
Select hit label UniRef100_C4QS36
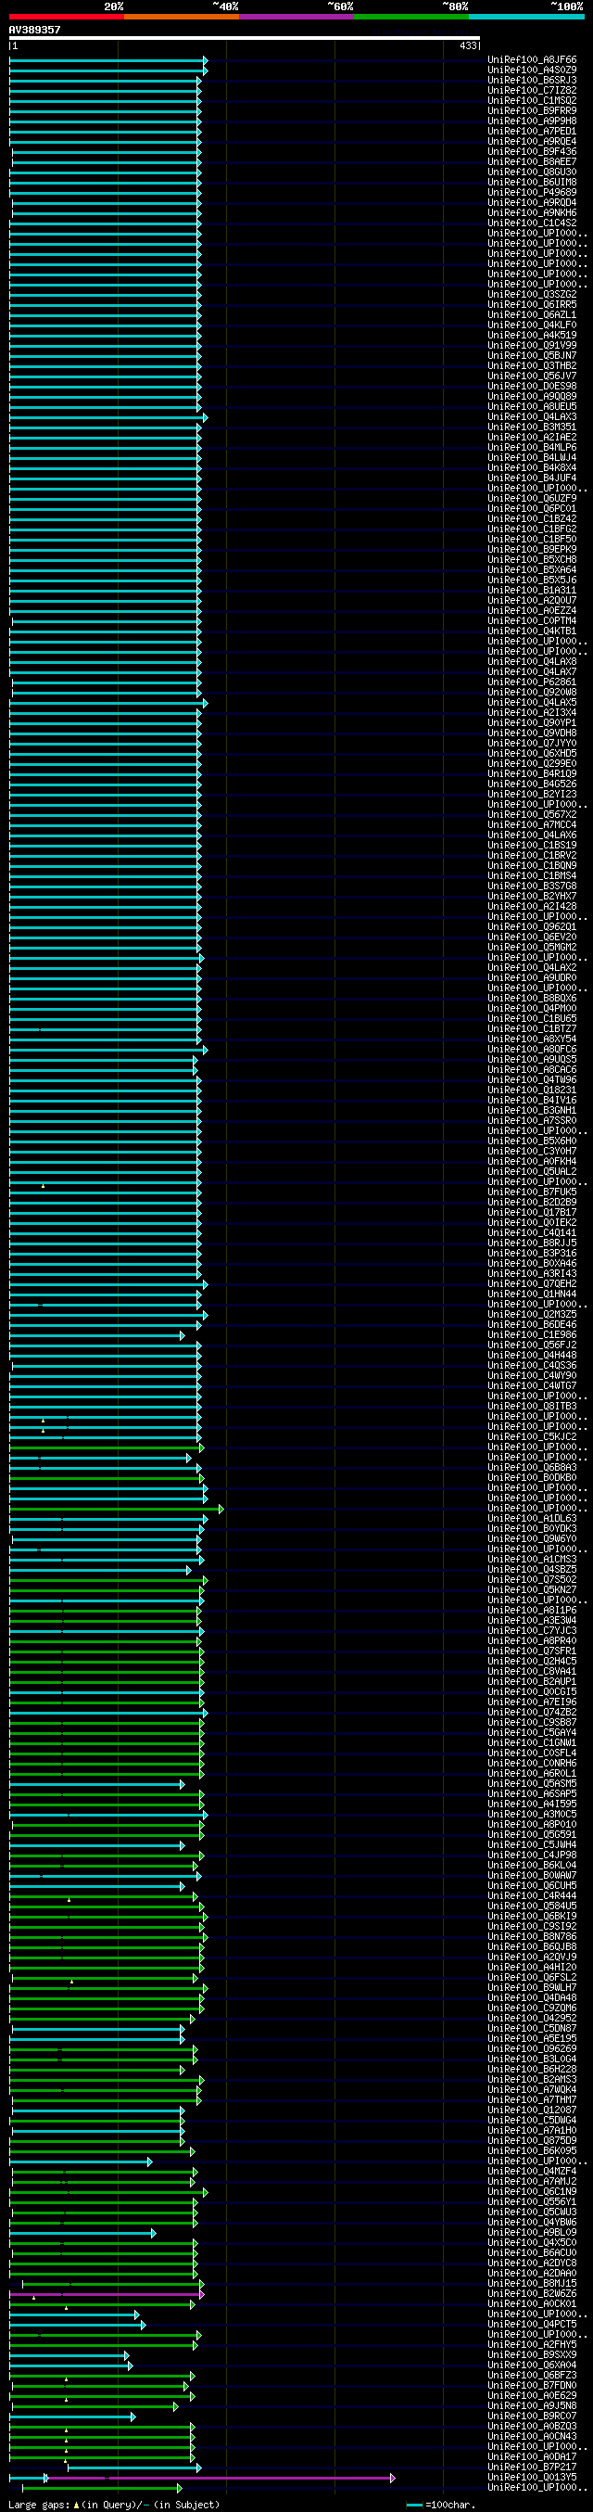(x=532, y=1365)
